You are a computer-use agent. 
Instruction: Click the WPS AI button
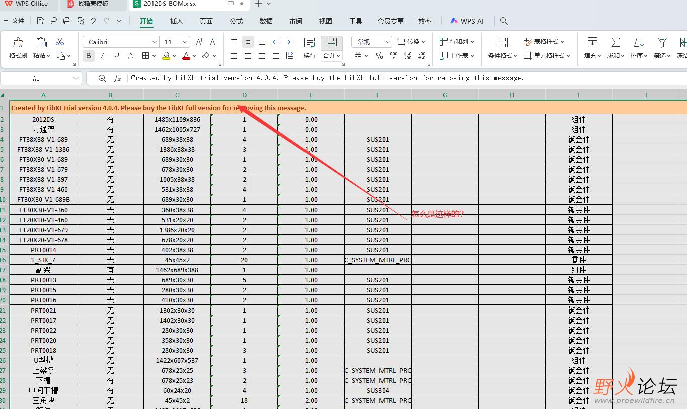467,21
